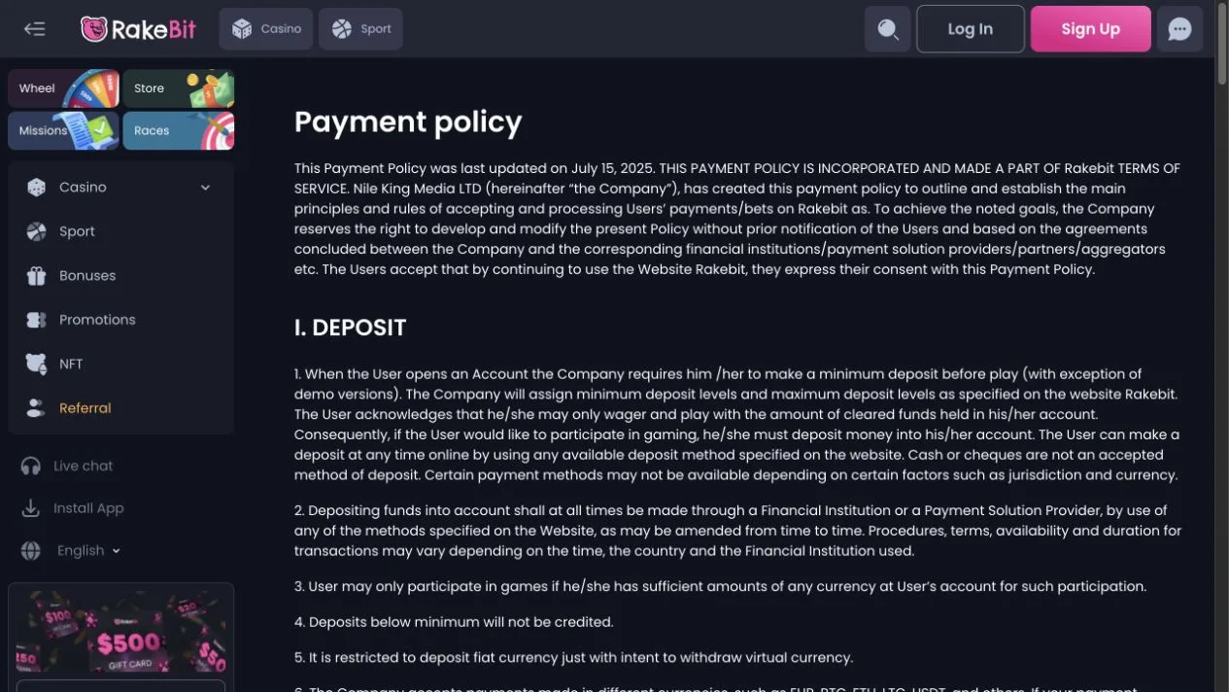Open the search magnifier icon
This screenshot has width=1229, height=692.
click(887, 29)
